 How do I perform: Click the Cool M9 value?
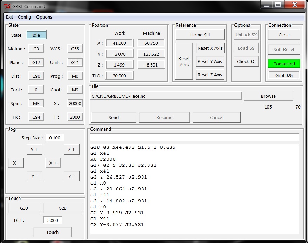[75, 90]
